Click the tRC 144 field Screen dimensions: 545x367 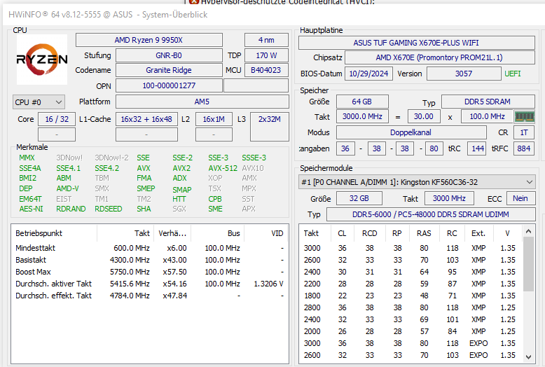click(477, 148)
